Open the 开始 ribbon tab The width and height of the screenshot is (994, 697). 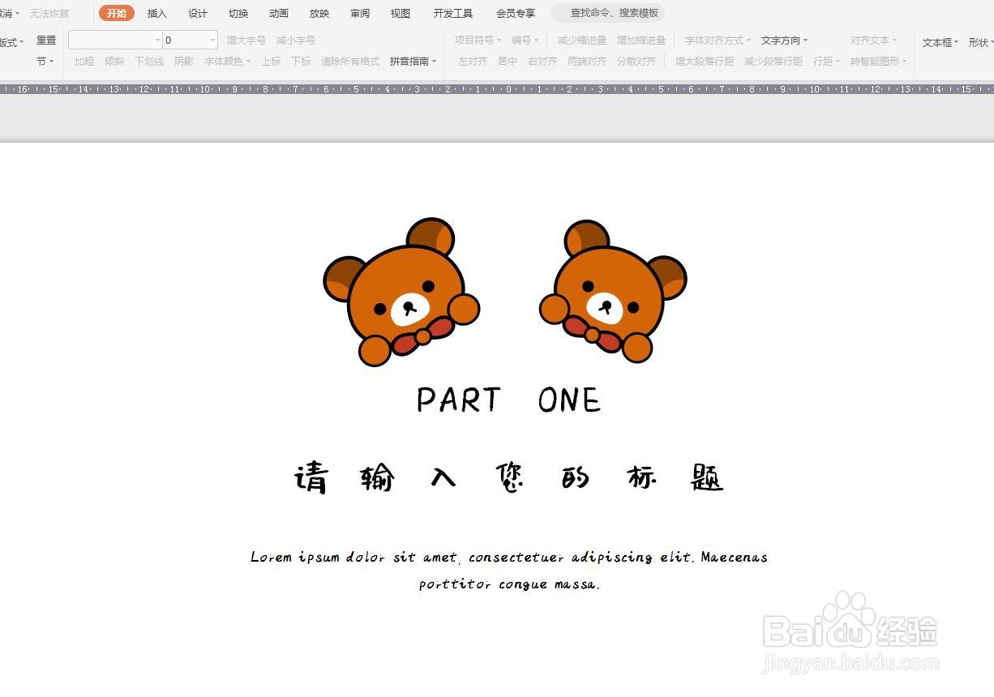[117, 13]
